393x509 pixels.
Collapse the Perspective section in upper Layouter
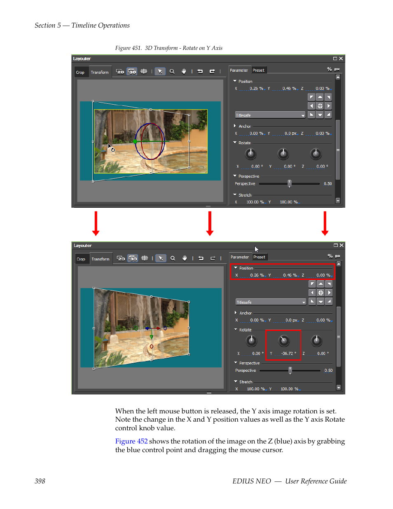[235, 176]
